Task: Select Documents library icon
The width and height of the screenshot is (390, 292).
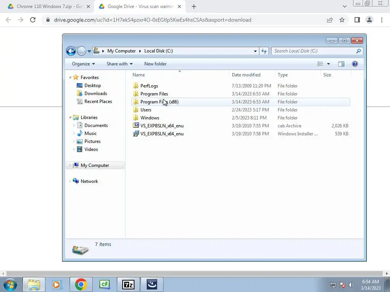Action: (80, 125)
